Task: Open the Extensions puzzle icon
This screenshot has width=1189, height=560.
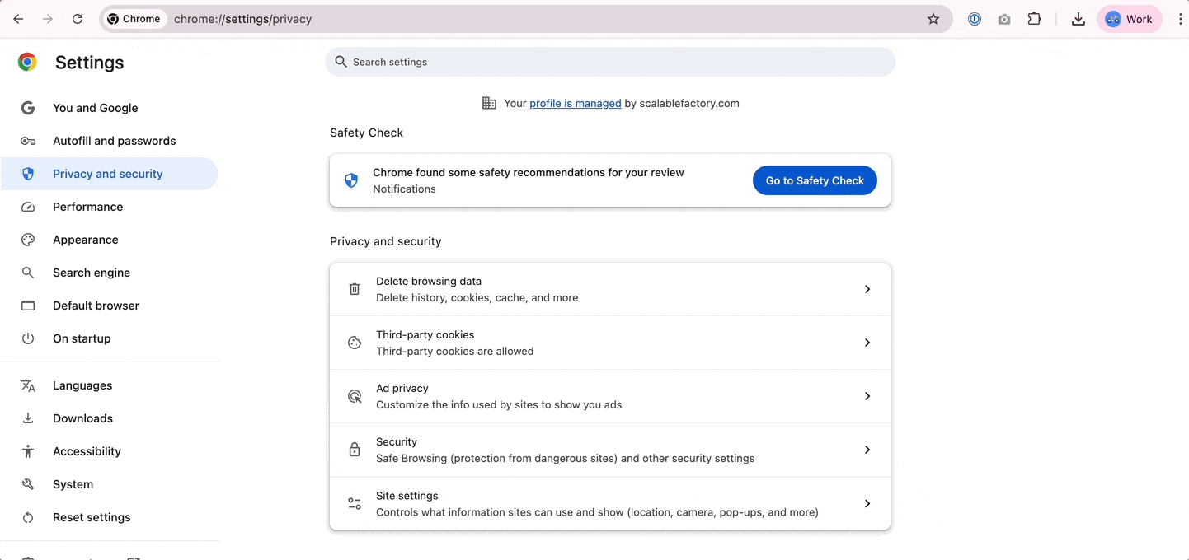Action: click(1034, 19)
